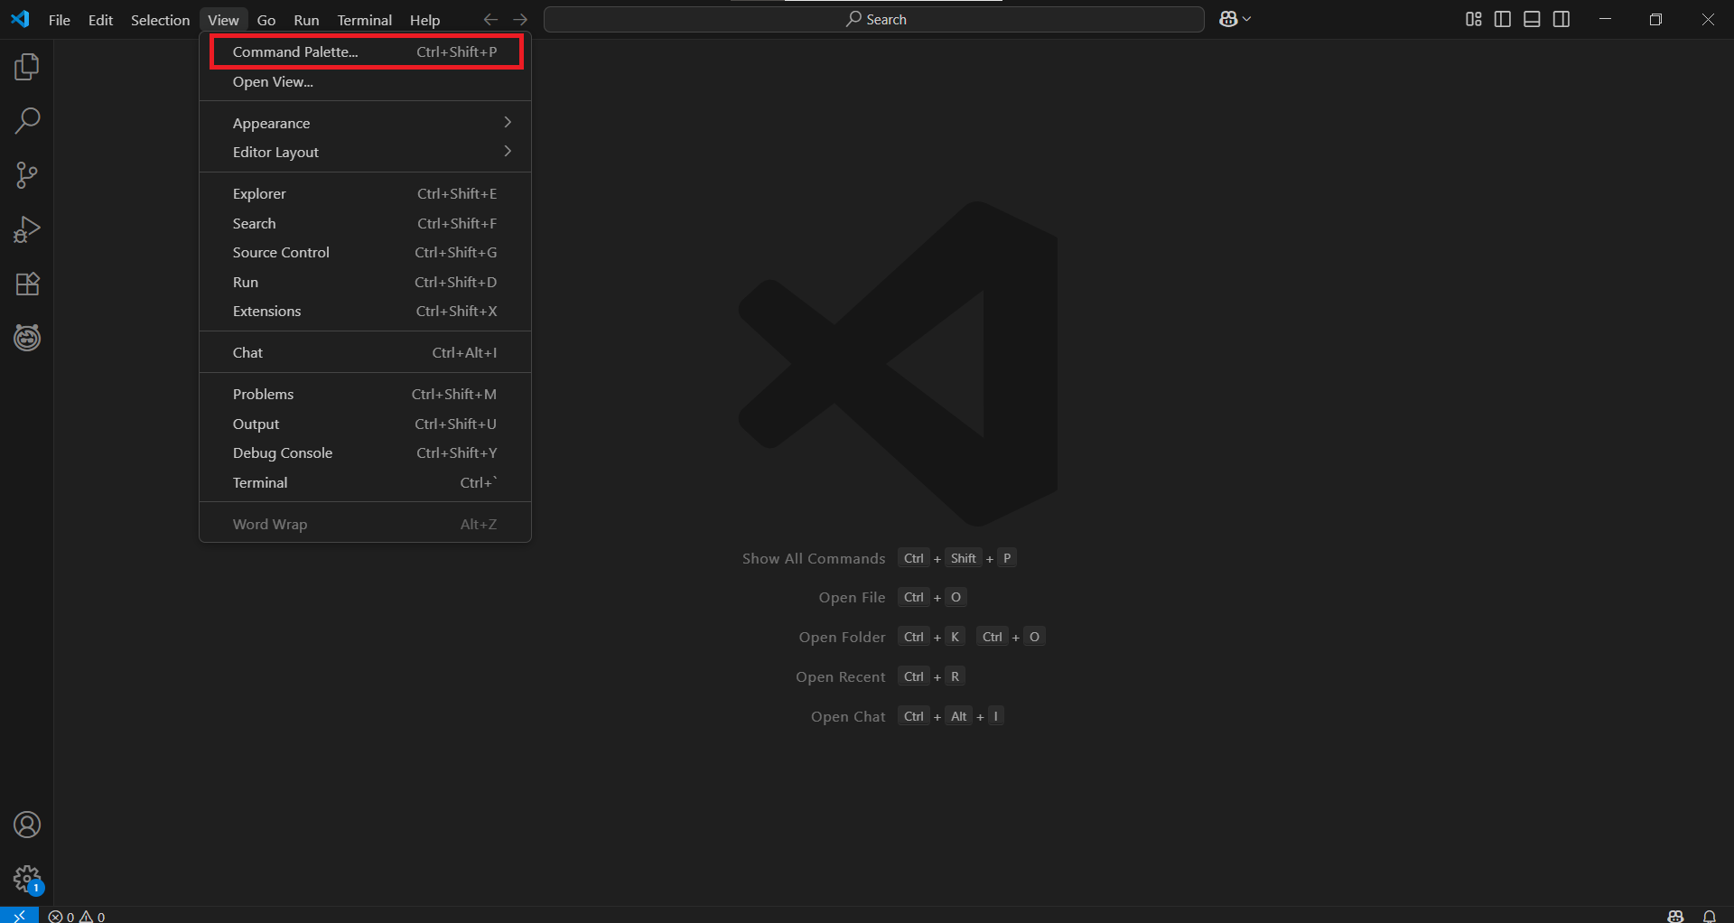This screenshot has width=1734, height=923.
Task: Open the Help menu
Action: (424, 19)
